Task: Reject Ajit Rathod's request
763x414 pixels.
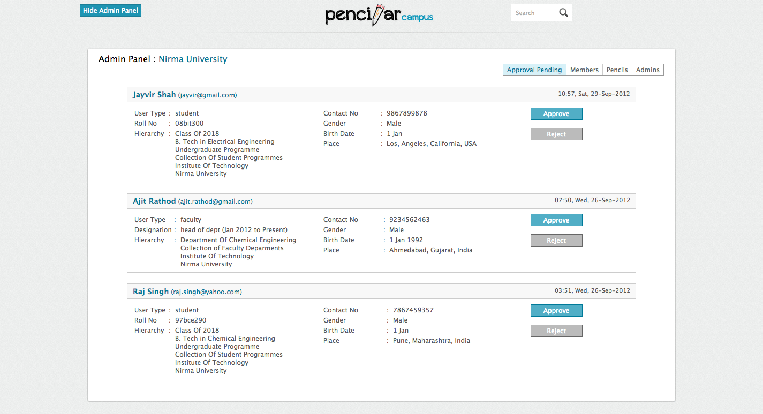Action: pyautogui.click(x=556, y=241)
